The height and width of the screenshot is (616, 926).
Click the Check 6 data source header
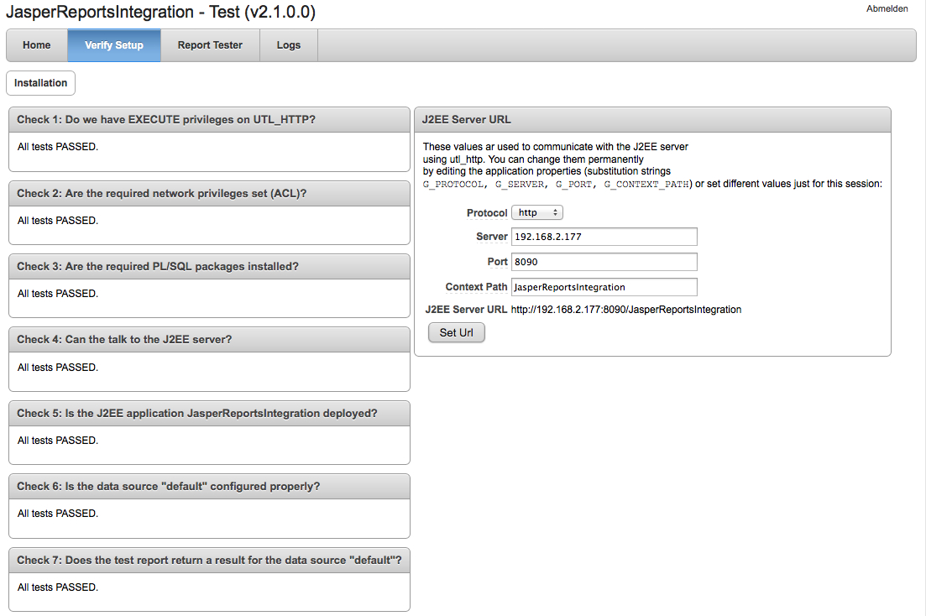[x=208, y=486]
